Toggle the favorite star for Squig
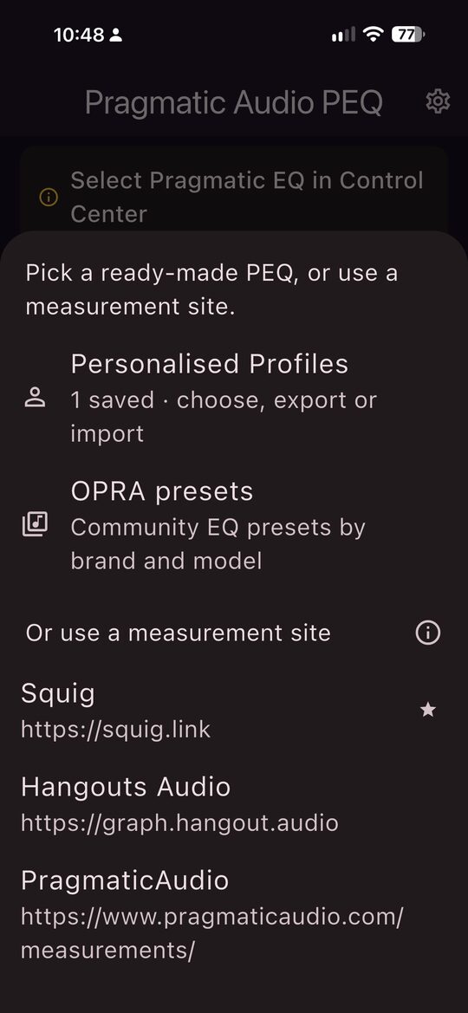This screenshot has height=1013, width=468. pyautogui.click(x=428, y=710)
